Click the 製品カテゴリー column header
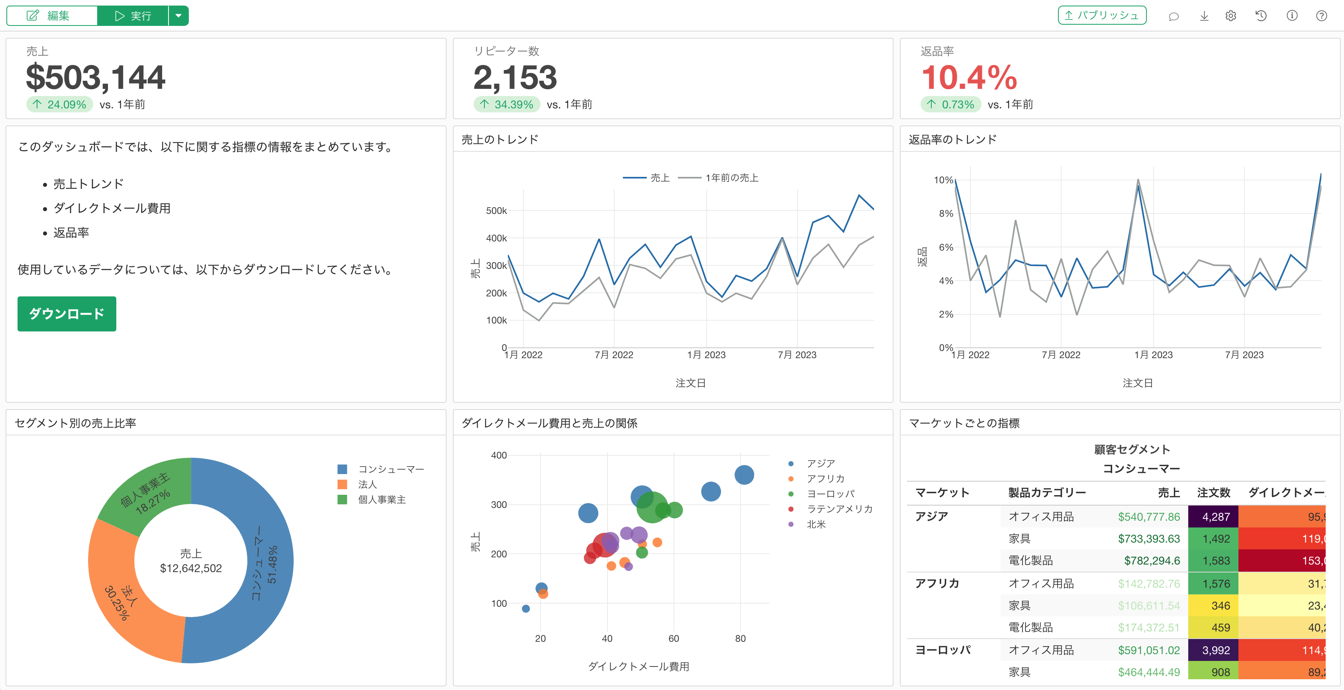 [1047, 493]
